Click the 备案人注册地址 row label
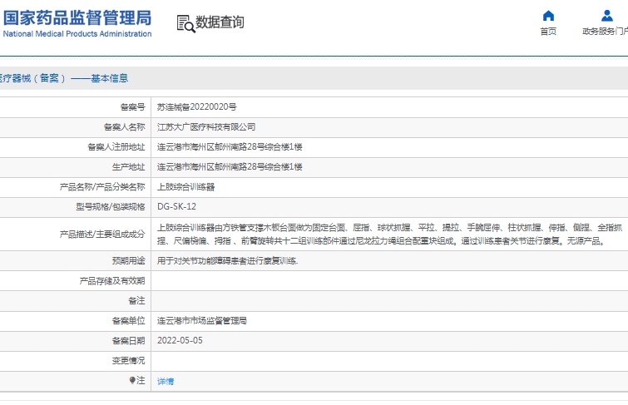628x405 pixels. [x=116, y=147]
